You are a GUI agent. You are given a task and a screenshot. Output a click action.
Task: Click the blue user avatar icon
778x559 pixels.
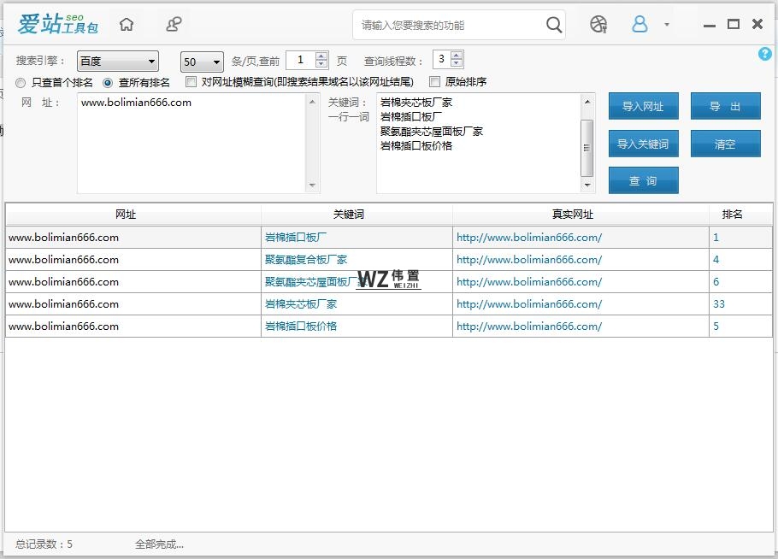[x=639, y=25]
